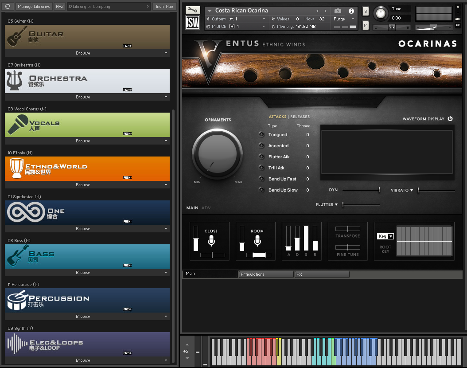Click the A-Z sort button
Viewport: 467px width, 368px height.
[x=59, y=6]
